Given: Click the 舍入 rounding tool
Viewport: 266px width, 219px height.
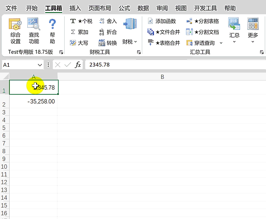Looking at the screenshot, I should point(108,21).
